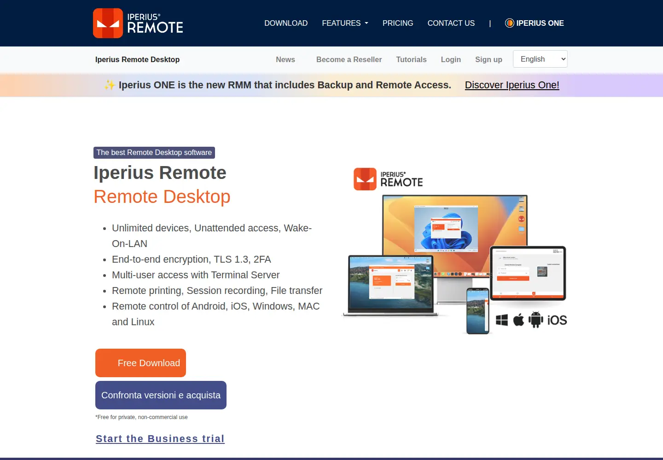
Task: Click The best Remote Desktop software badge
Action: pyautogui.click(x=154, y=152)
